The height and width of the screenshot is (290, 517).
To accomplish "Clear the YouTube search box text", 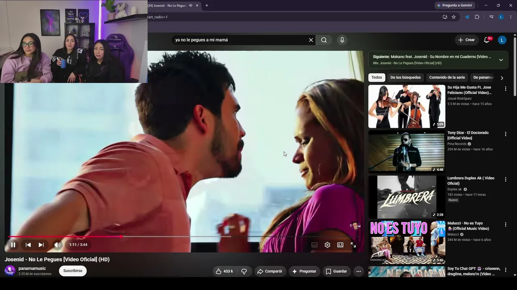I will pyautogui.click(x=311, y=40).
